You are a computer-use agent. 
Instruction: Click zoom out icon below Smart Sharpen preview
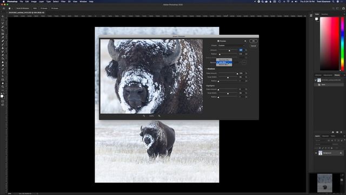[144, 116]
